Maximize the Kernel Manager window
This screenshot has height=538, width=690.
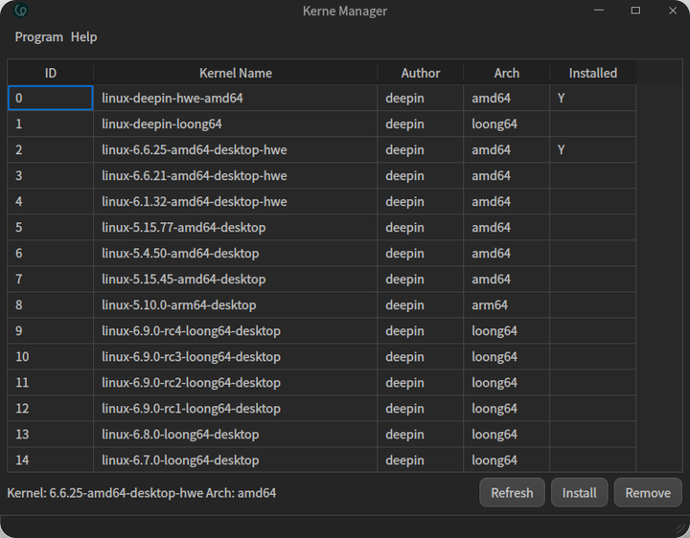tap(635, 11)
